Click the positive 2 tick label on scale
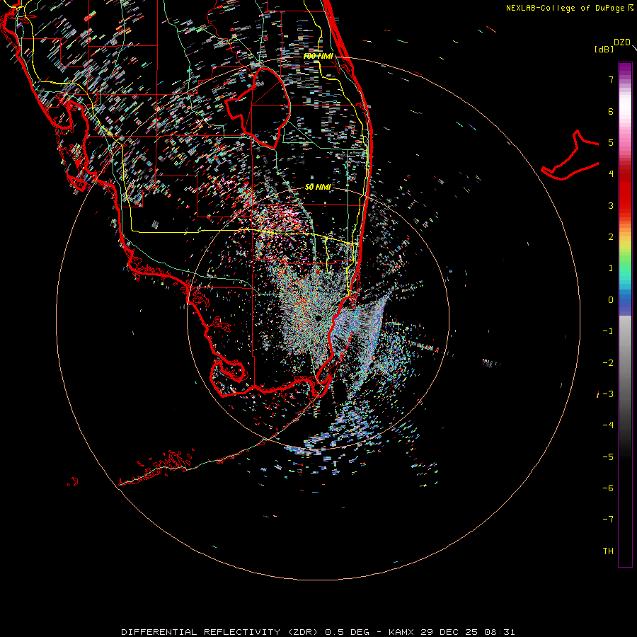This screenshot has width=637, height=637. click(x=611, y=237)
